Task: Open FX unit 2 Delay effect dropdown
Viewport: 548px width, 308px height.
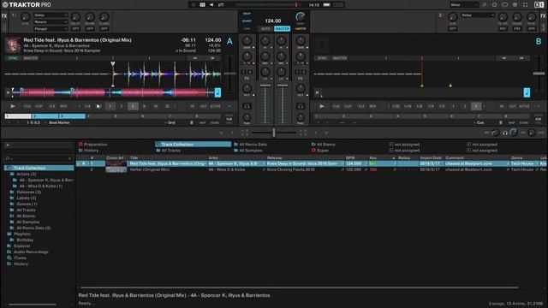Action: click(478, 15)
